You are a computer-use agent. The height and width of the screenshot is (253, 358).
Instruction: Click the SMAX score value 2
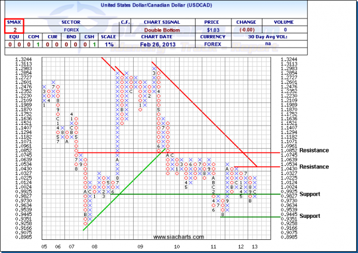click(13, 27)
